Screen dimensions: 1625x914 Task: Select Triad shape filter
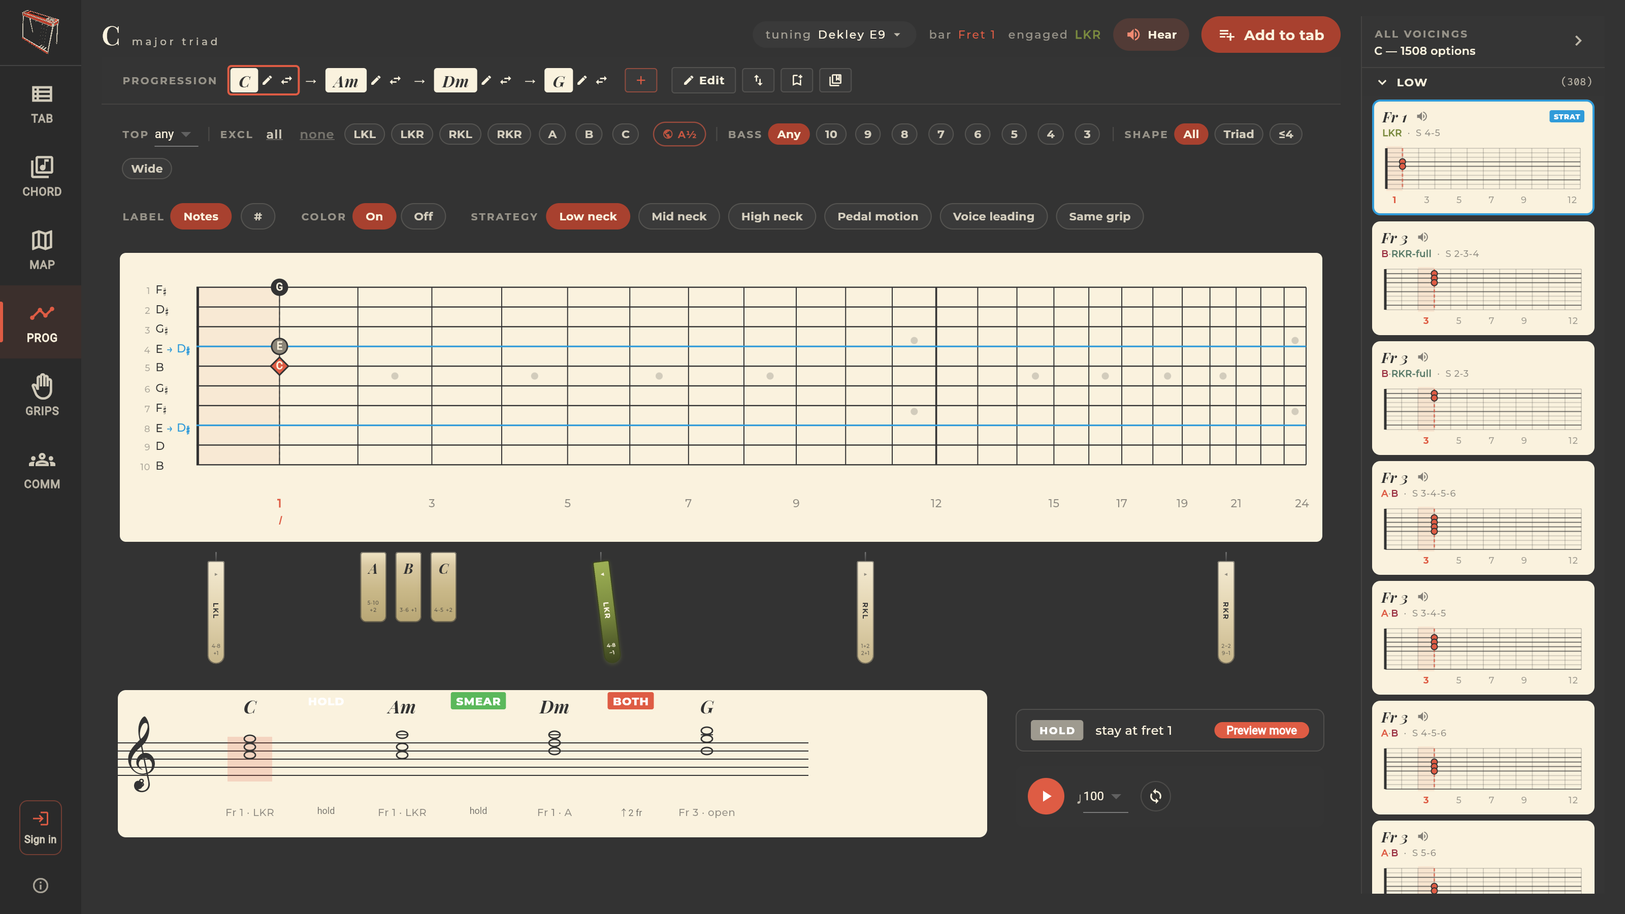coord(1239,135)
